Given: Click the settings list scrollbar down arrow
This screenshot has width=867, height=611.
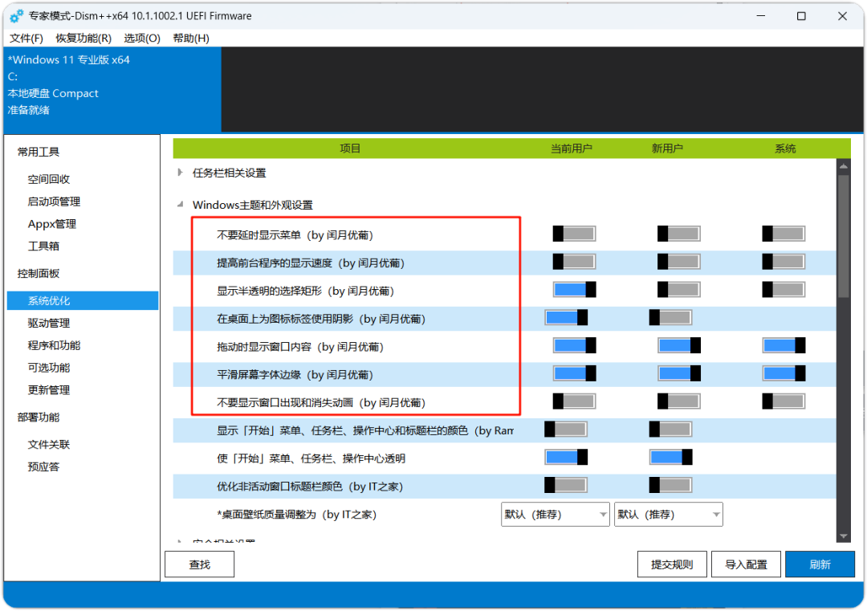Looking at the screenshot, I should [843, 536].
